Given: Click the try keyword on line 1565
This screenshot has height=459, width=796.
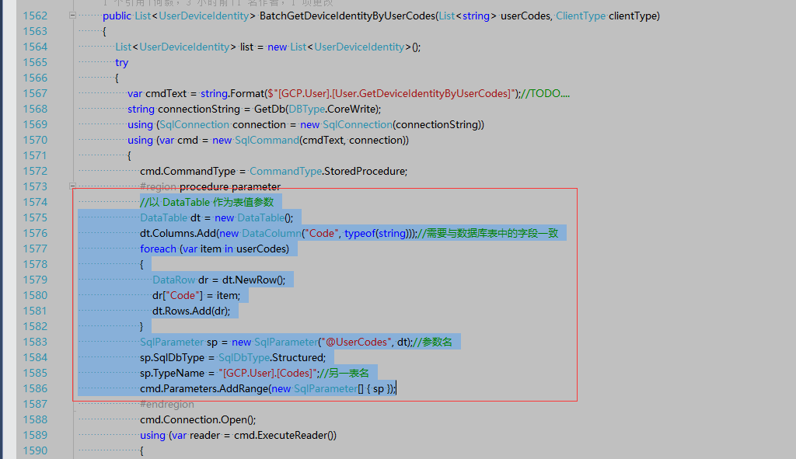Looking at the screenshot, I should 122,62.
